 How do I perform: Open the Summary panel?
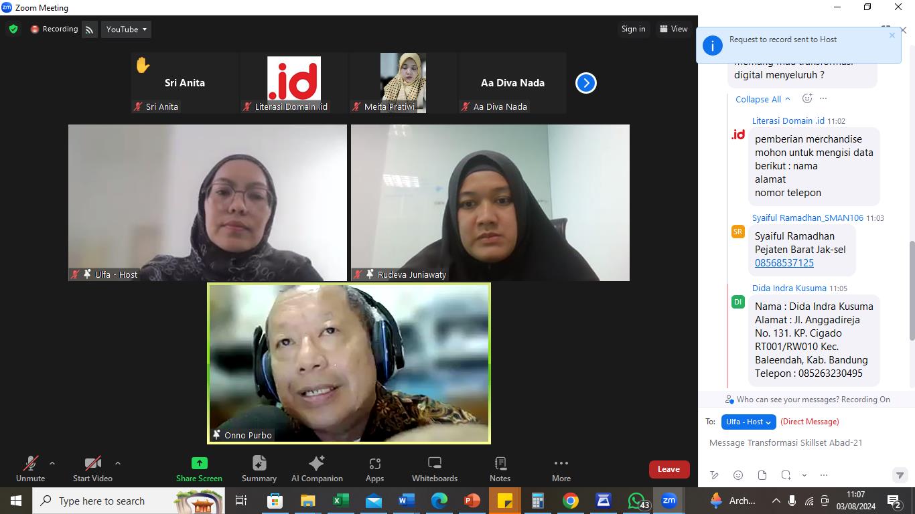(259, 468)
